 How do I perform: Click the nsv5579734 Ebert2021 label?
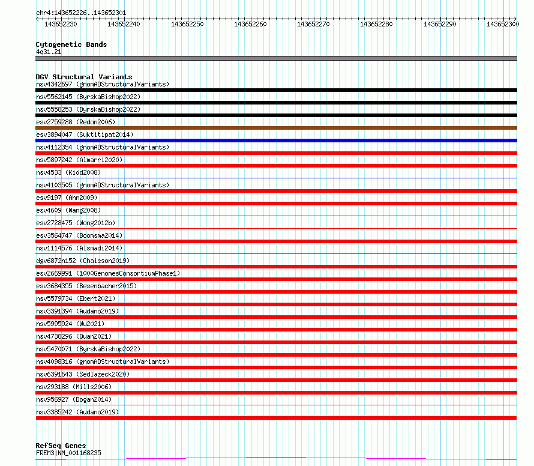tap(76, 298)
